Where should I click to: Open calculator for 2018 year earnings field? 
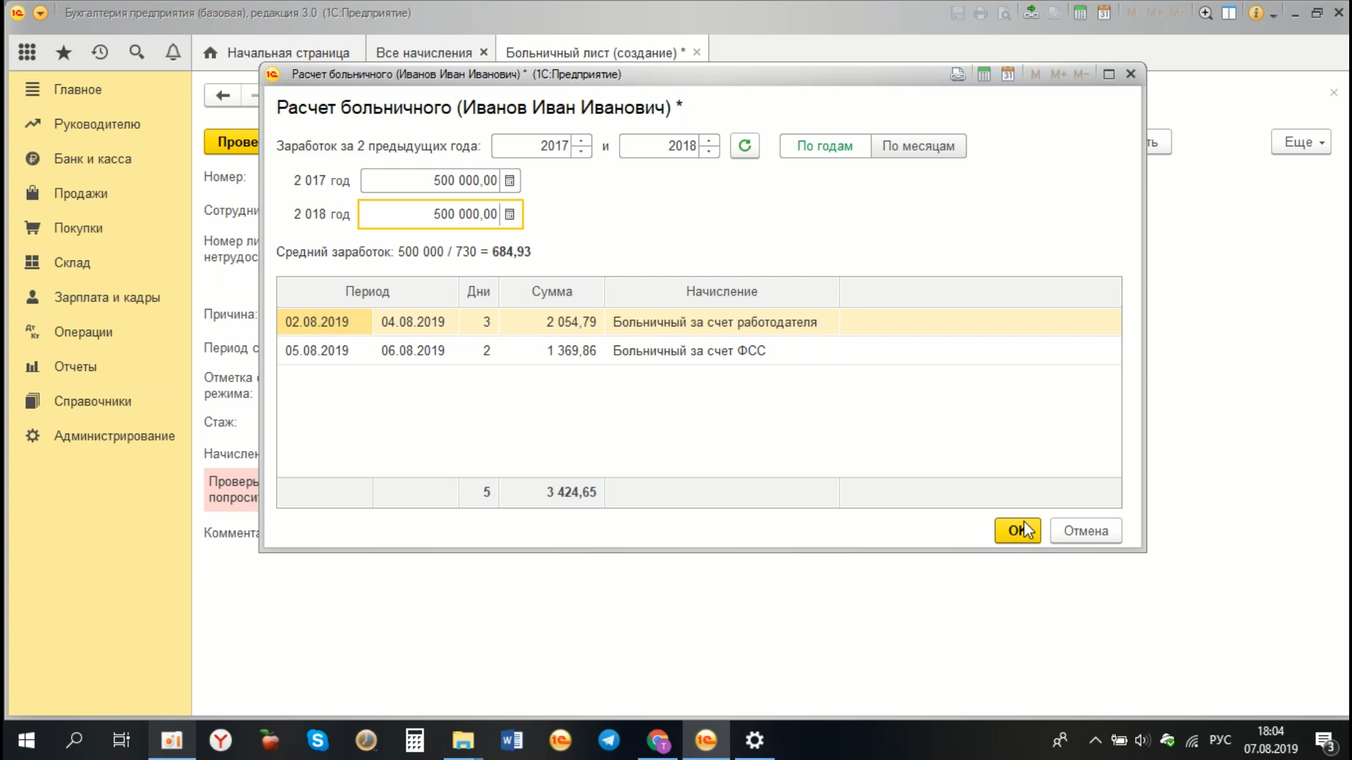pos(510,215)
